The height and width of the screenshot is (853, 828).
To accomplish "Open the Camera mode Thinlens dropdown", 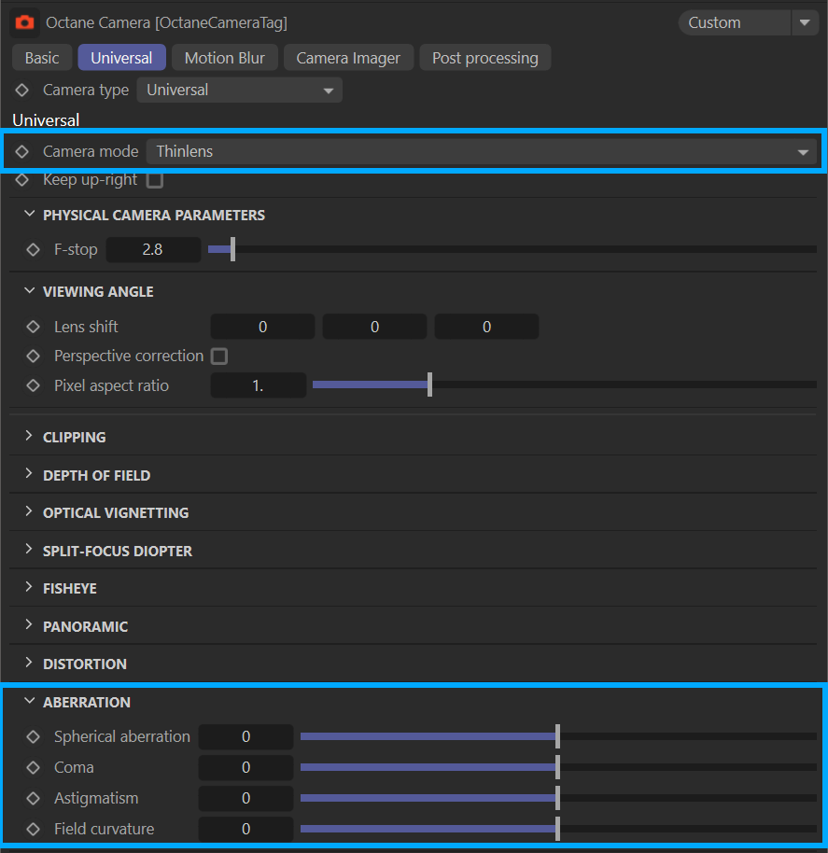I will pyautogui.click(x=481, y=152).
